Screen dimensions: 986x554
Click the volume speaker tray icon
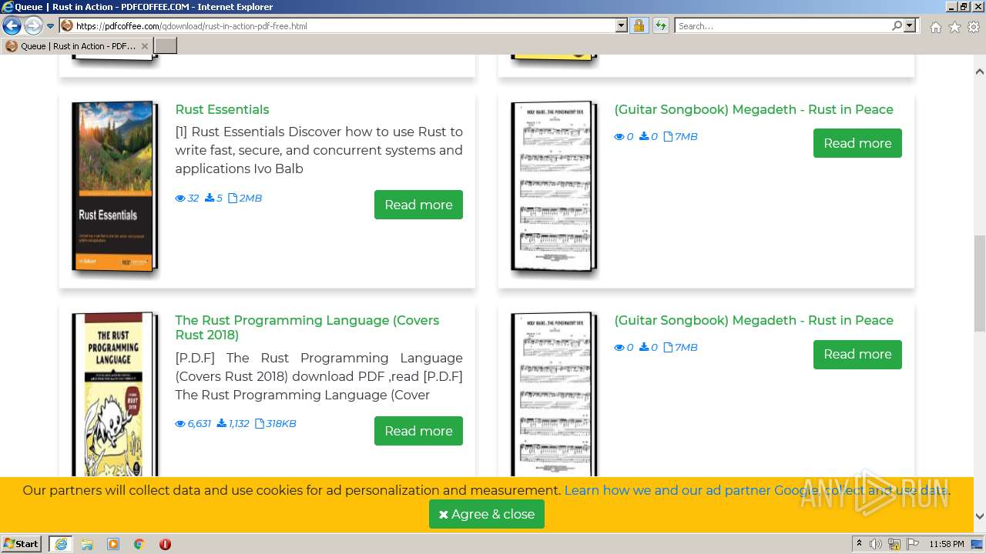[x=876, y=544]
